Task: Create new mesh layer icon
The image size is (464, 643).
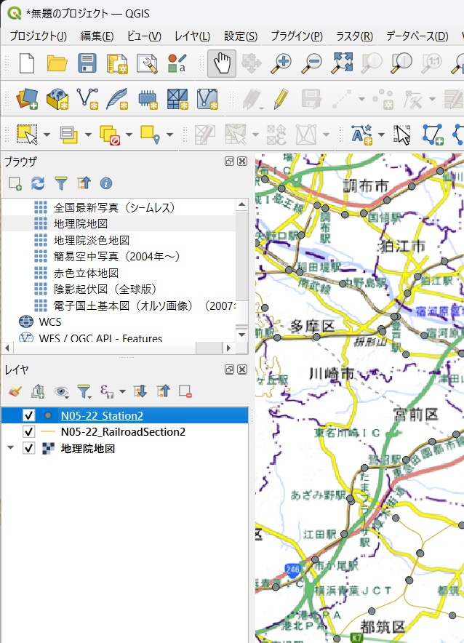Action: click(x=177, y=99)
